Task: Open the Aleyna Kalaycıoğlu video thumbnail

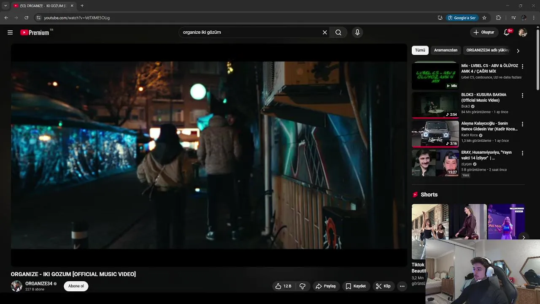Action: tap(435, 133)
